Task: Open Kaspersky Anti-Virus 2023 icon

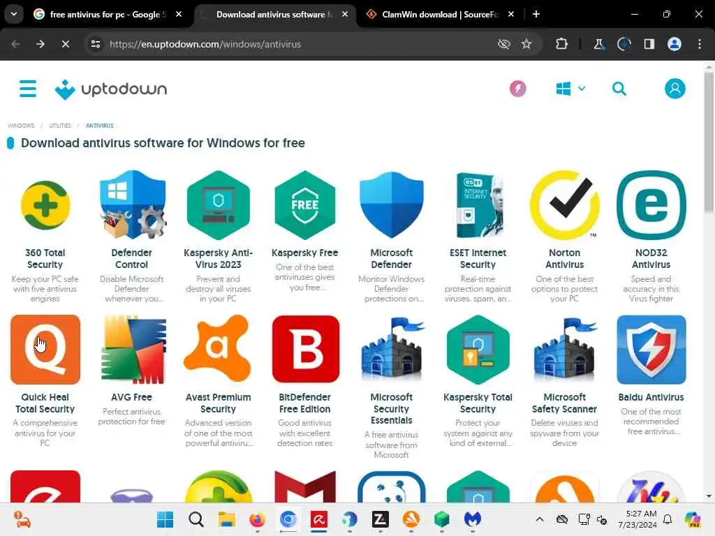Action: [x=219, y=205]
